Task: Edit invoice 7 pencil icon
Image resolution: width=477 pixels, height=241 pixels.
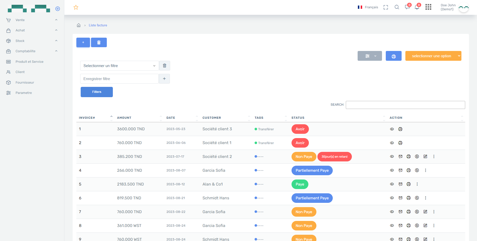Action: (x=425, y=212)
